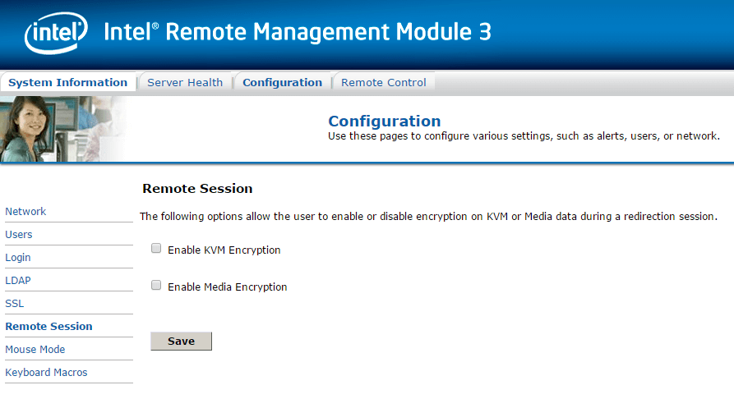Open the SSL settings sidebar link
This screenshot has width=734, height=399.
coord(15,304)
